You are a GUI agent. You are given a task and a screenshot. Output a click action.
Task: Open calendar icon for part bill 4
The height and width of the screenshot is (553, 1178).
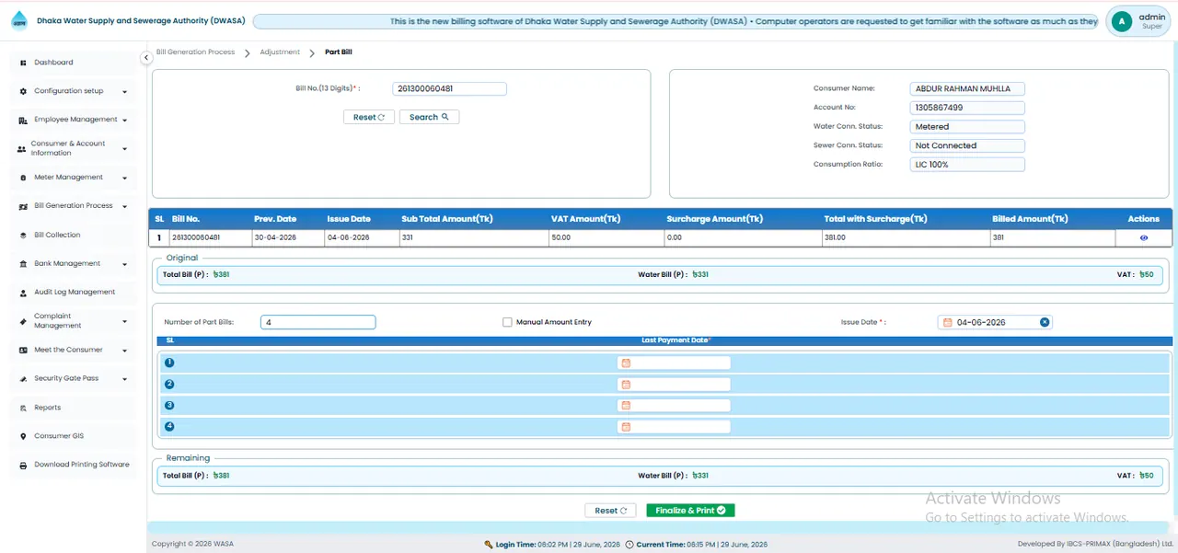click(x=626, y=427)
